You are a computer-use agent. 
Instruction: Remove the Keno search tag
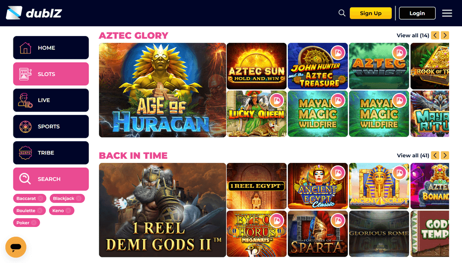68,211
